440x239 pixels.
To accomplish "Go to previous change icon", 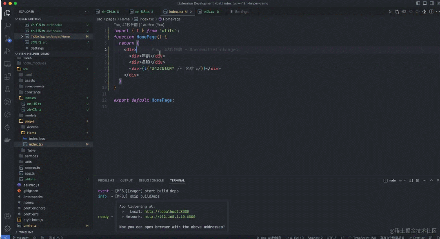I will 404,12.
